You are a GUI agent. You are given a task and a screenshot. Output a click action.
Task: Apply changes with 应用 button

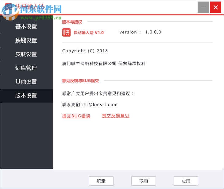click(186, 181)
